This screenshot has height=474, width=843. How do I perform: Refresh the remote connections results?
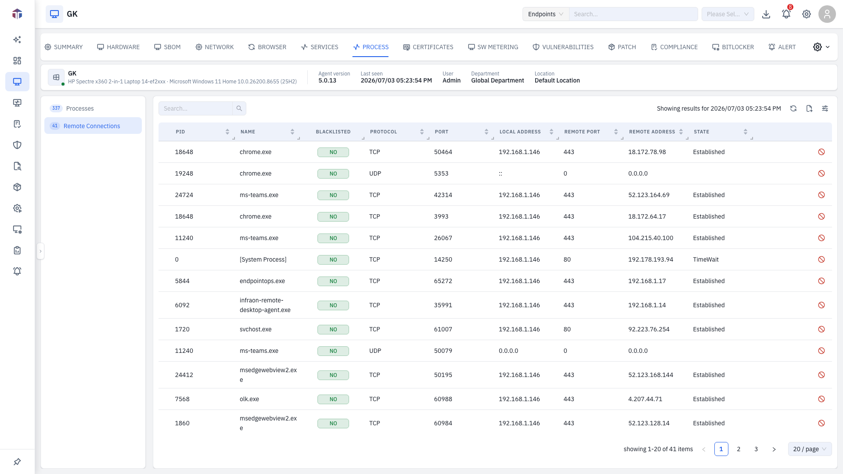click(x=793, y=108)
